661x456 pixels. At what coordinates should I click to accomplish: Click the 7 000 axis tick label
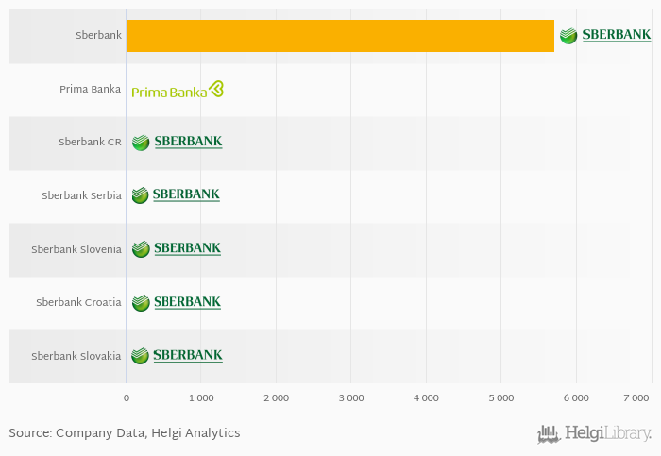pos(636,397)
